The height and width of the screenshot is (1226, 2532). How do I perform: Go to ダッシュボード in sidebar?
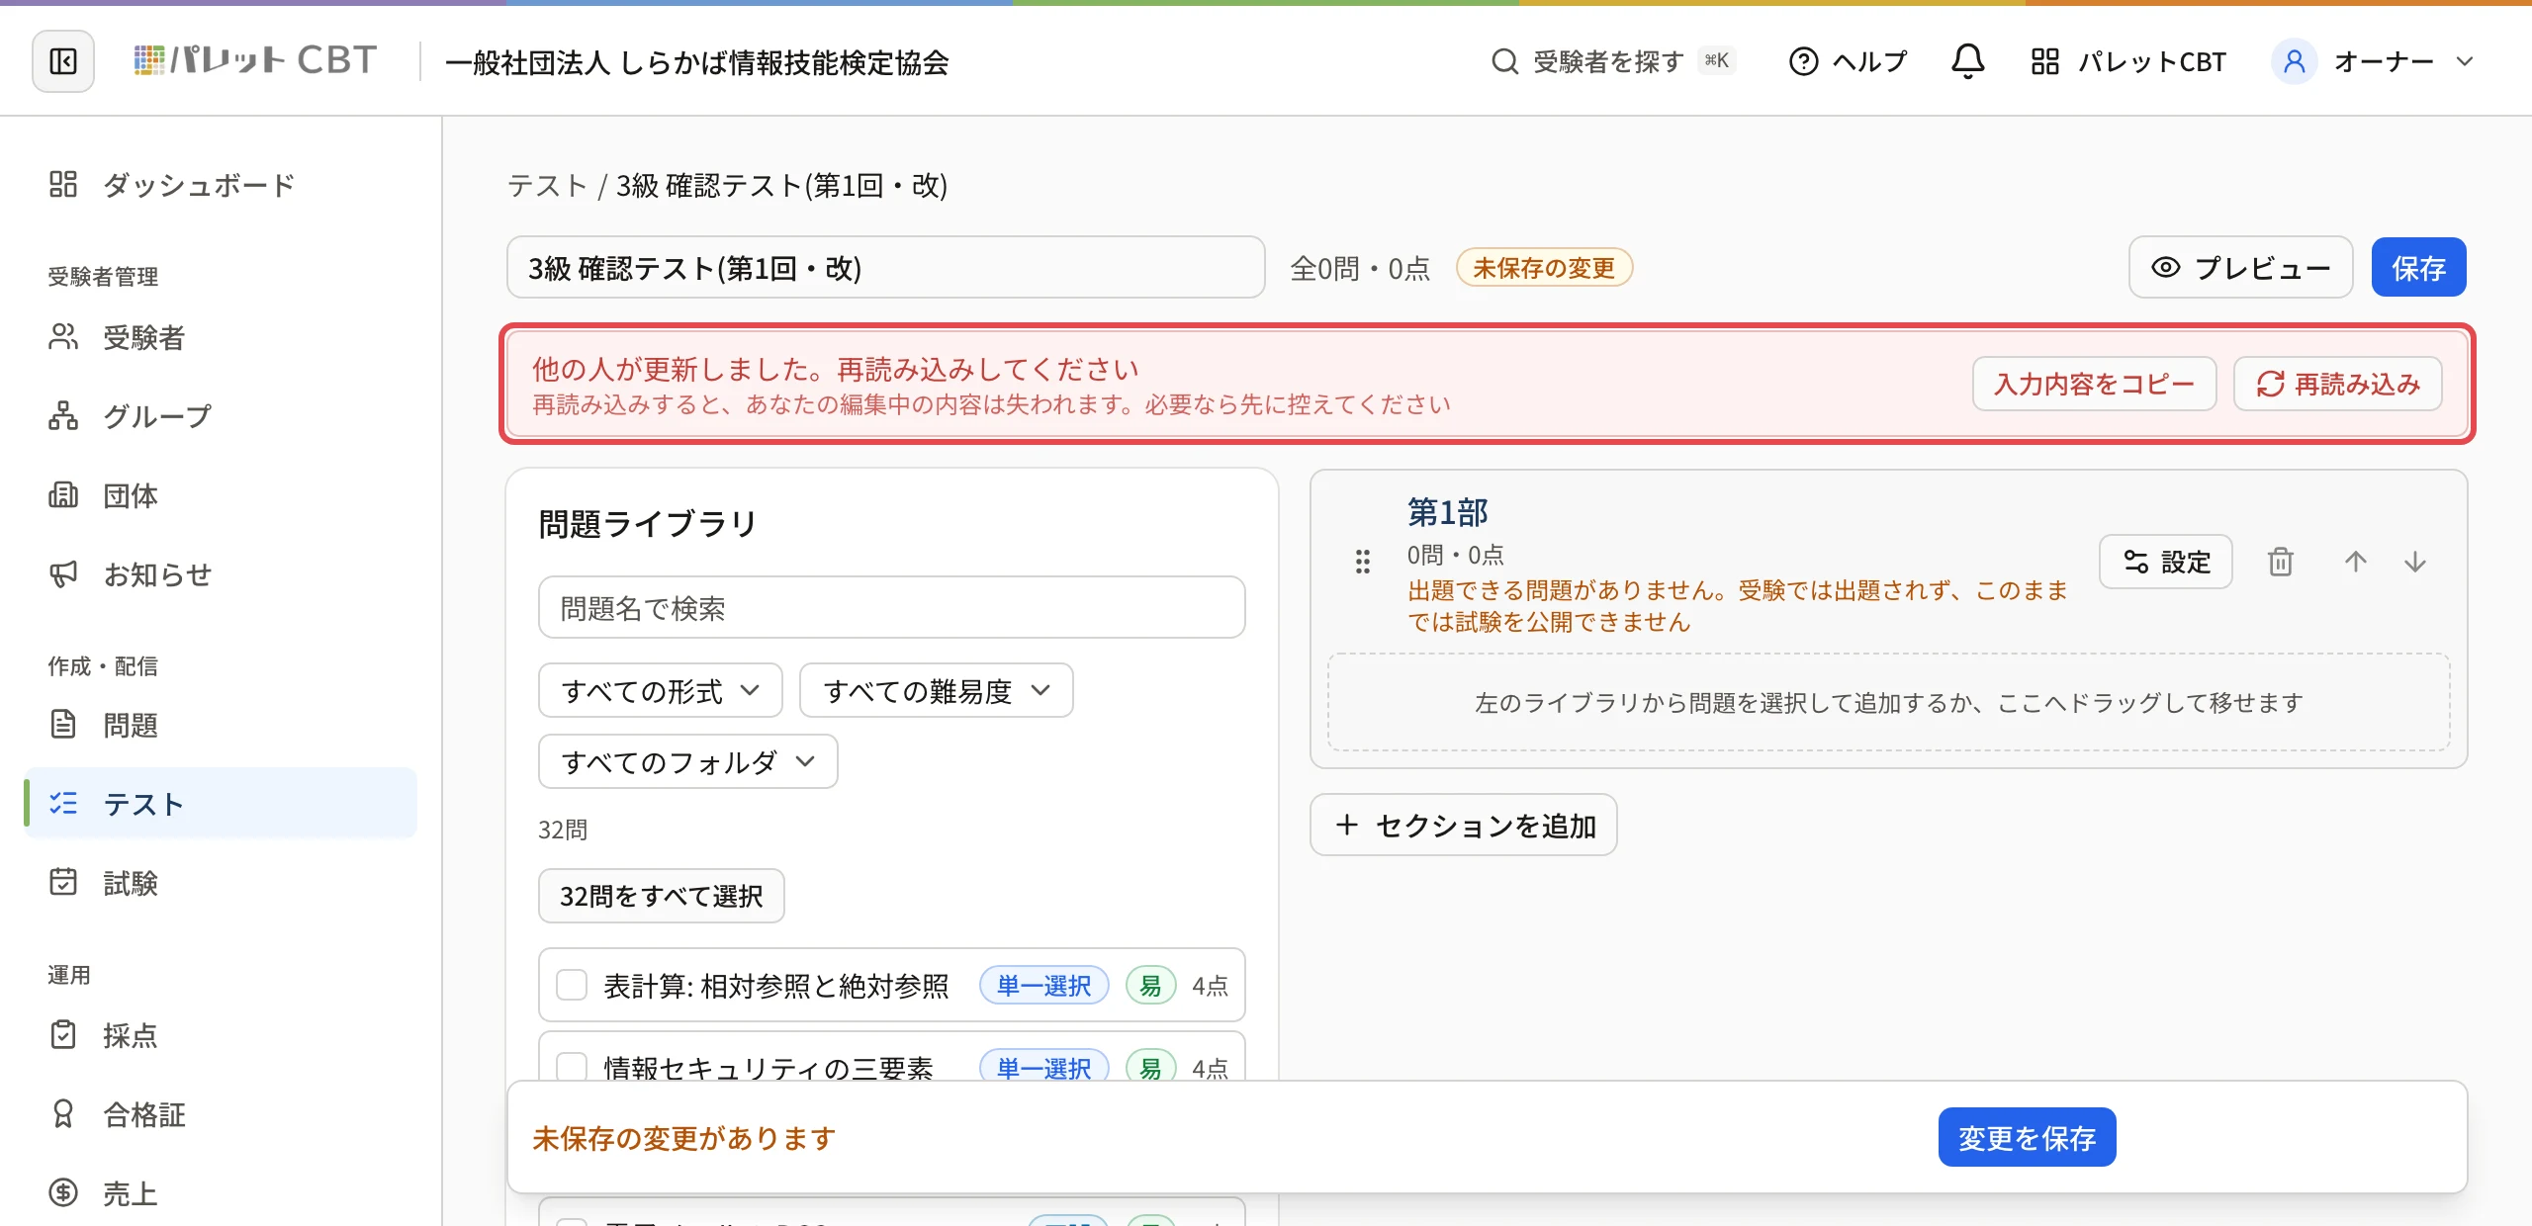(x=222, y=185)
